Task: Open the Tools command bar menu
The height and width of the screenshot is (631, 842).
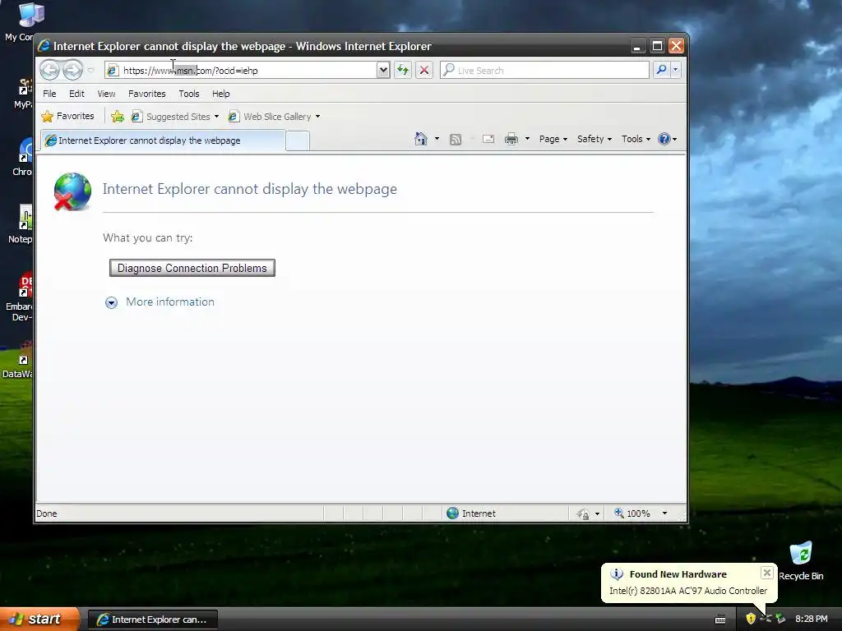Action: (x=636, y=139)
